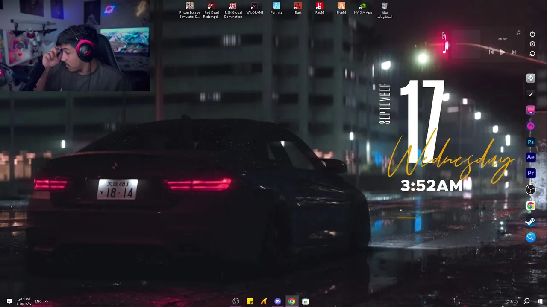Viewport: 547px width, 307px height.
Task: Click the taskbar links toolbar text
Action: pyautogui.click(x=513, y=301)
